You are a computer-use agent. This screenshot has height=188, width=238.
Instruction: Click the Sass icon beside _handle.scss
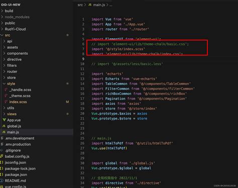coord(6,89)
